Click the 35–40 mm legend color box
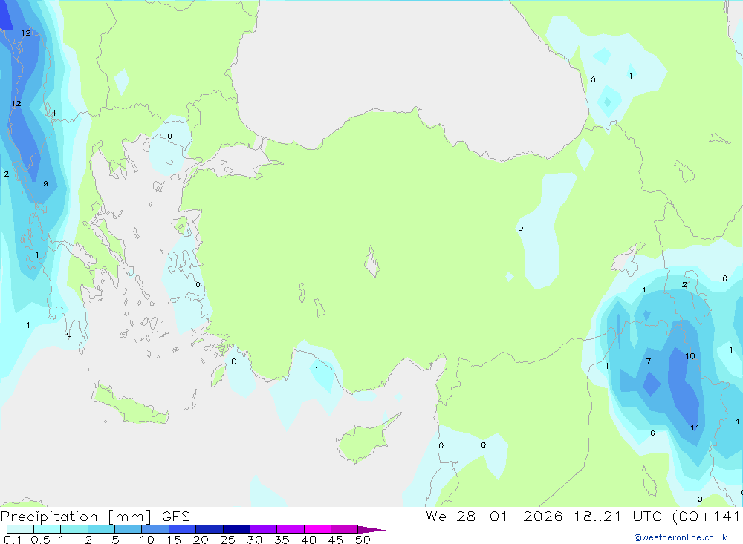 click(x=291, y=529)
